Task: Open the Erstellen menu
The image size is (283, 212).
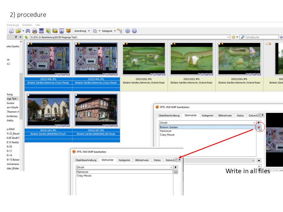Action: [x=27, y=25]
